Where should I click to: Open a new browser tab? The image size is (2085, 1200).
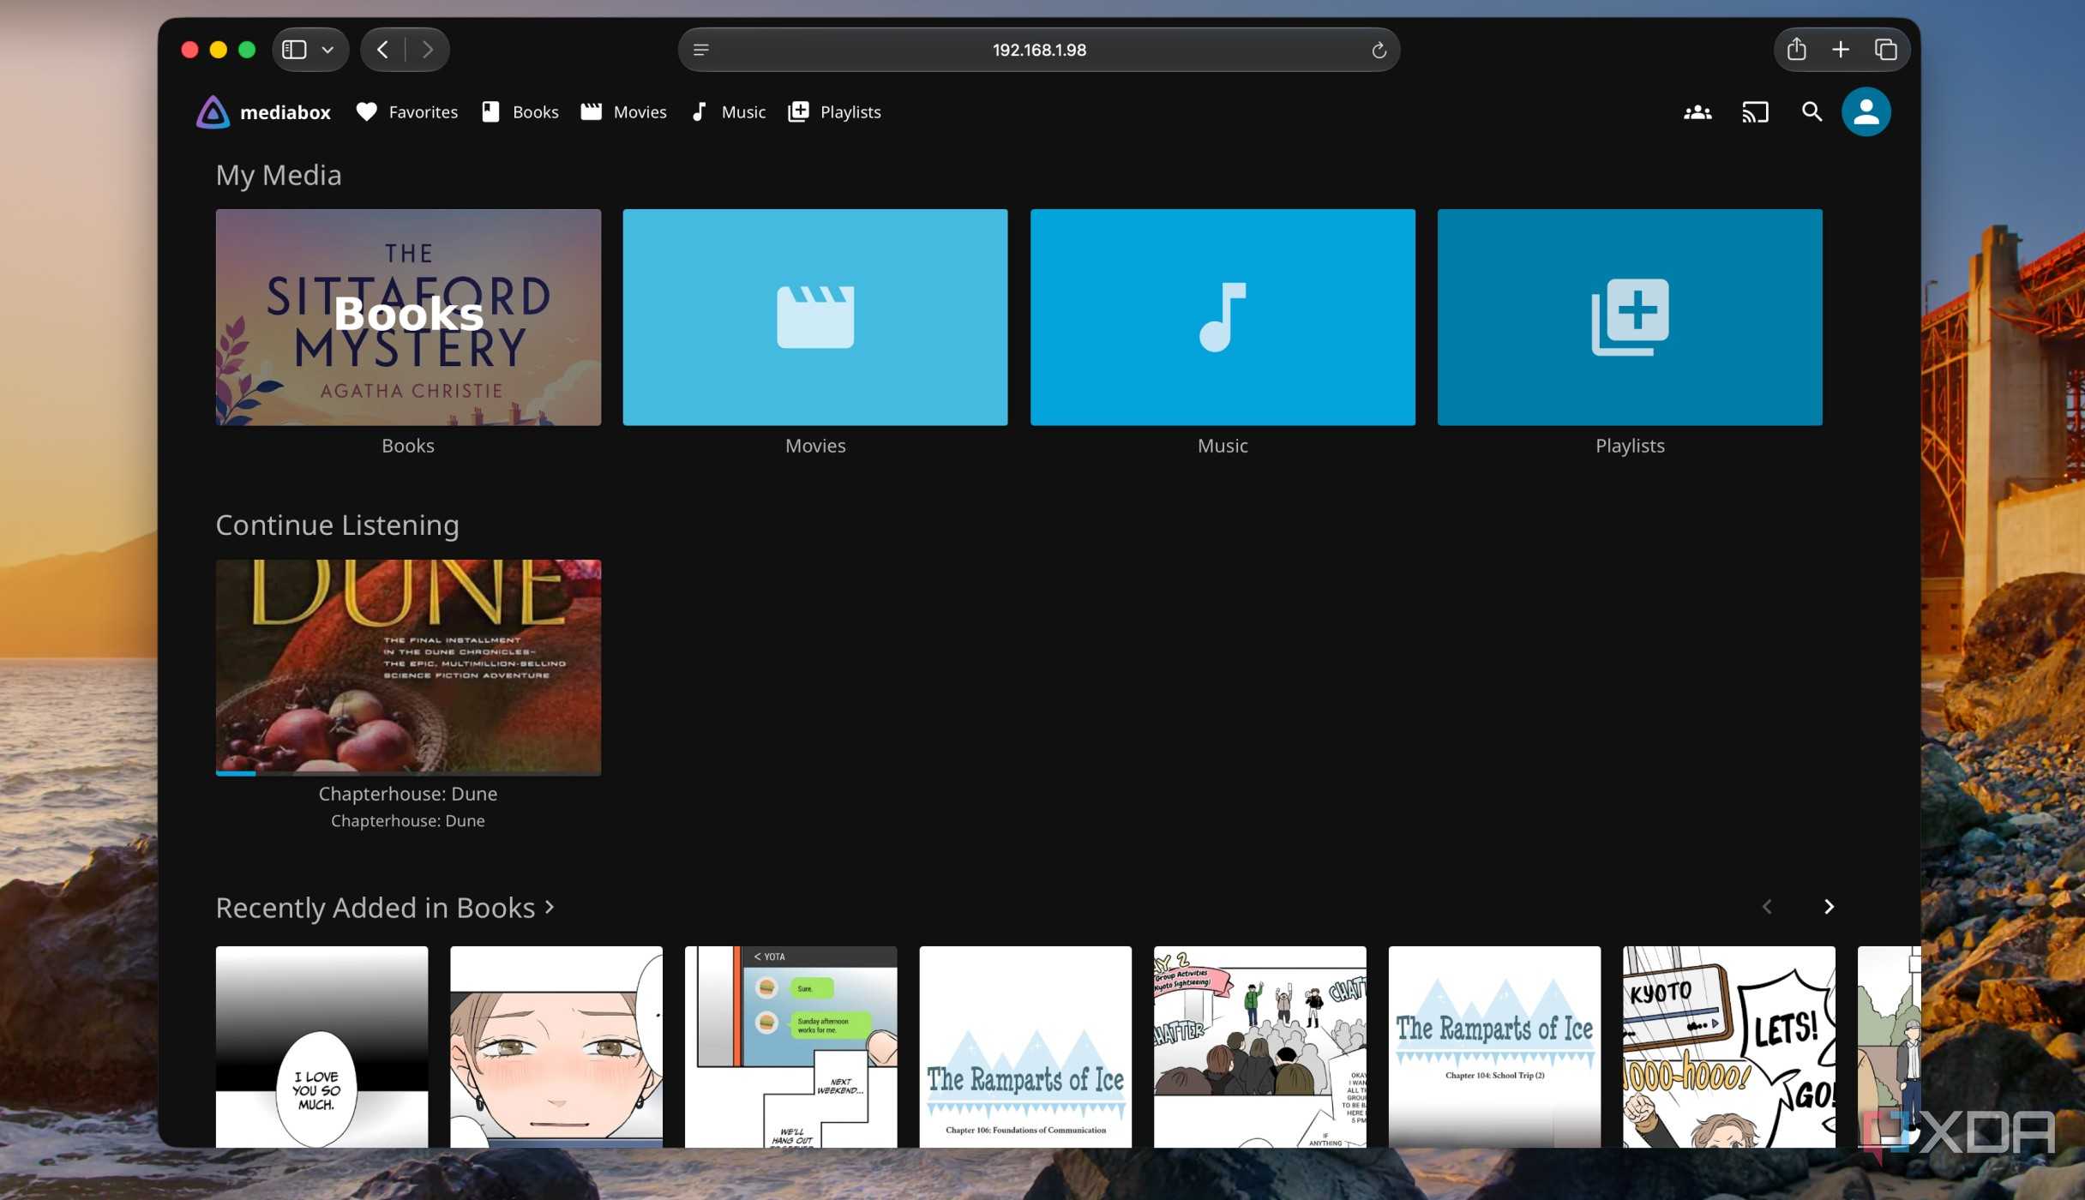1840,50
